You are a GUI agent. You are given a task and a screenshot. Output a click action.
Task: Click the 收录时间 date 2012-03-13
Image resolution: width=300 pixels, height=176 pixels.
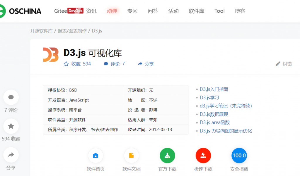[x=161, y=130]
